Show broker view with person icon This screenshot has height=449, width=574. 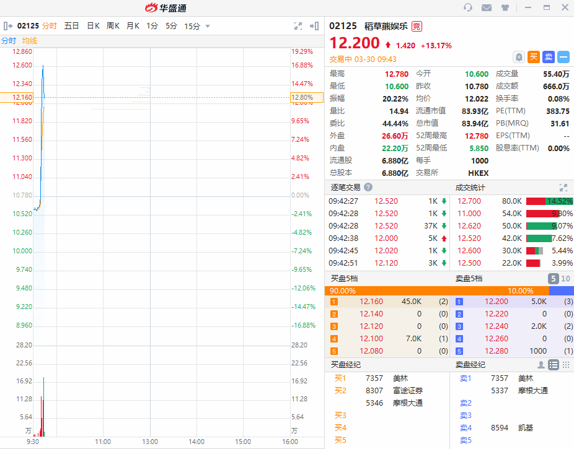click(541, 365)
